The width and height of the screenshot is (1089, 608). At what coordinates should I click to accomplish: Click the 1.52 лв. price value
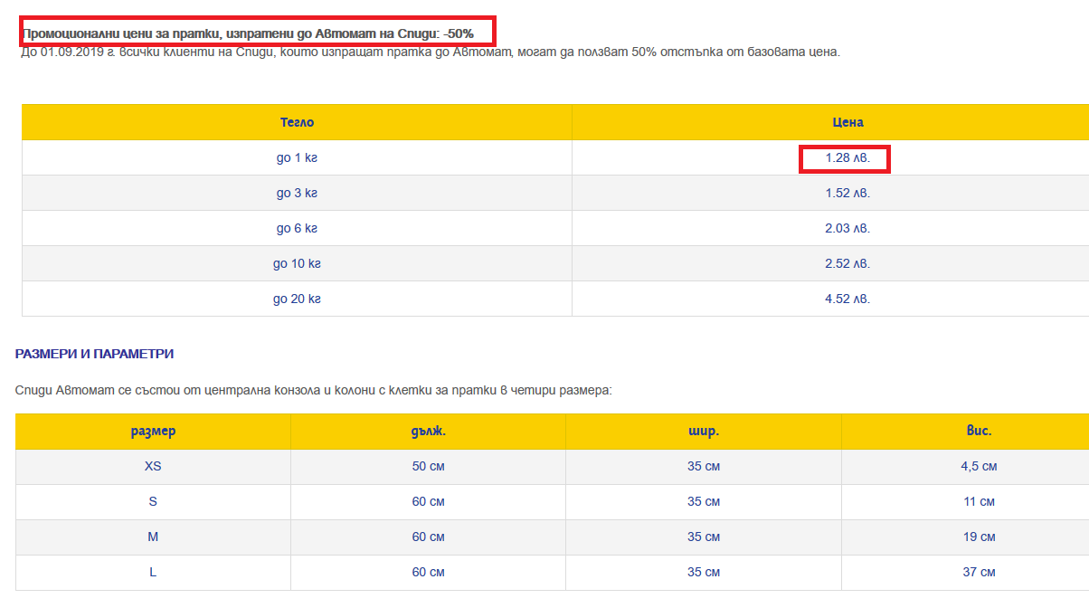click(x=848, y=194)
